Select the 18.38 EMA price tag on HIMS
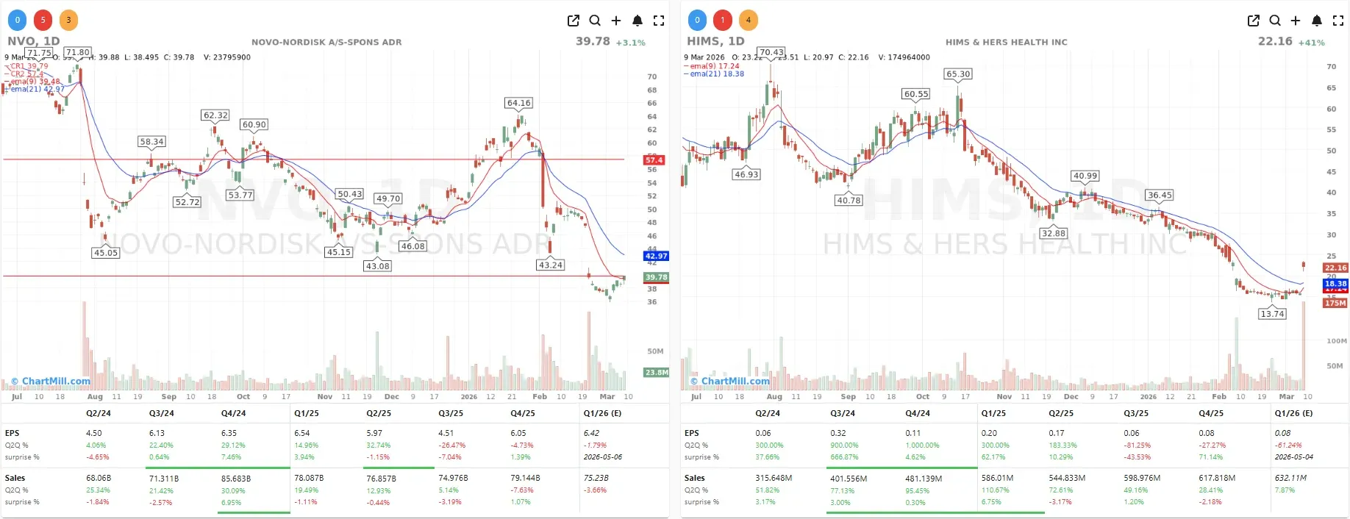The width and height of the screenshot is (1350, 519). pyautogui.click(x=1335, y=284)
